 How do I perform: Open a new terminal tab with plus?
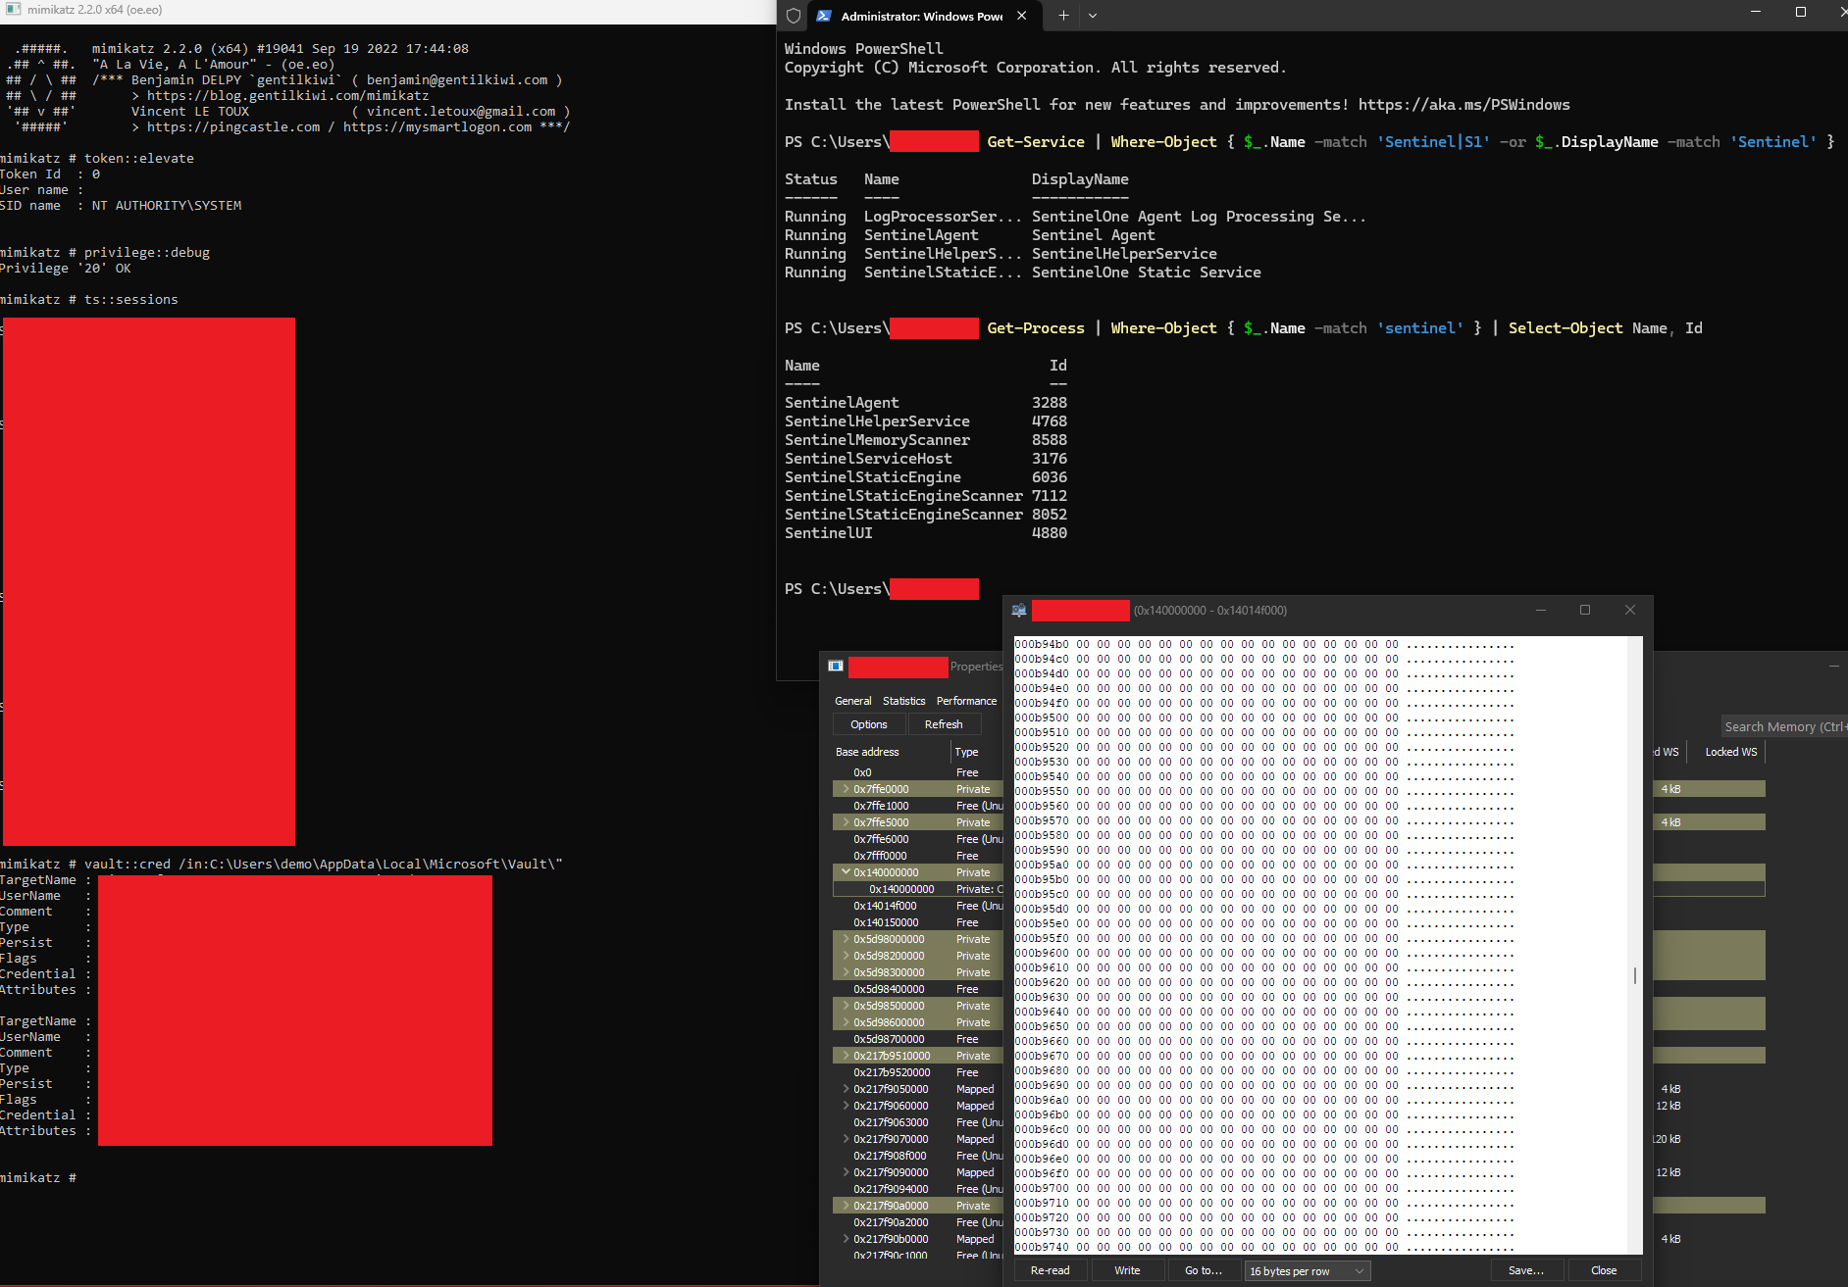click(1063, 16)
